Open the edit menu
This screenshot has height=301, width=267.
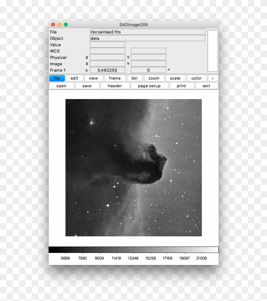click(74, 78)
